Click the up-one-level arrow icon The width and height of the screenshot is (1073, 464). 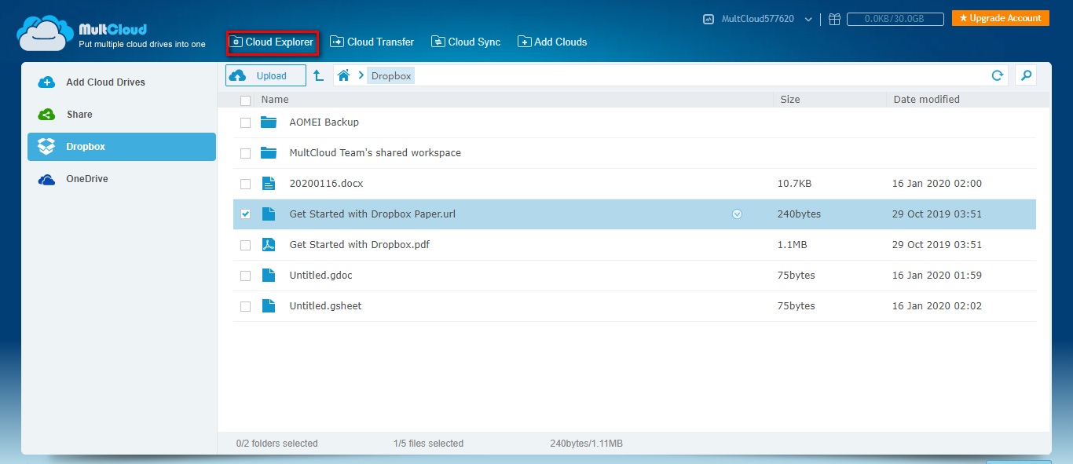pos(318,75)
